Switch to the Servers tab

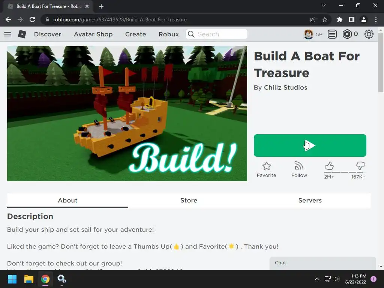click(x=310, y=200)
